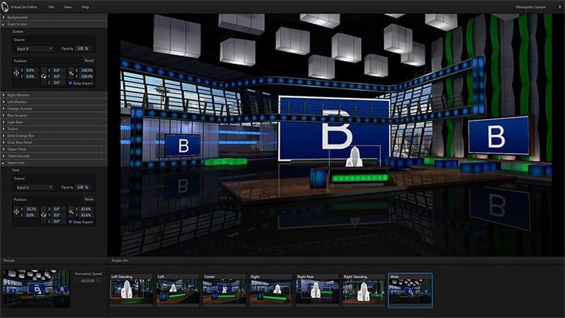Open the Input A source dropdown

(34, 187)
